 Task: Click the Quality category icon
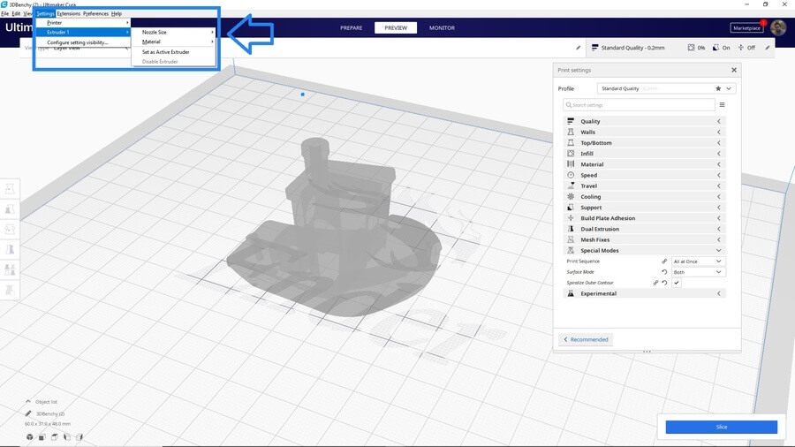click(x=571, y=121)
